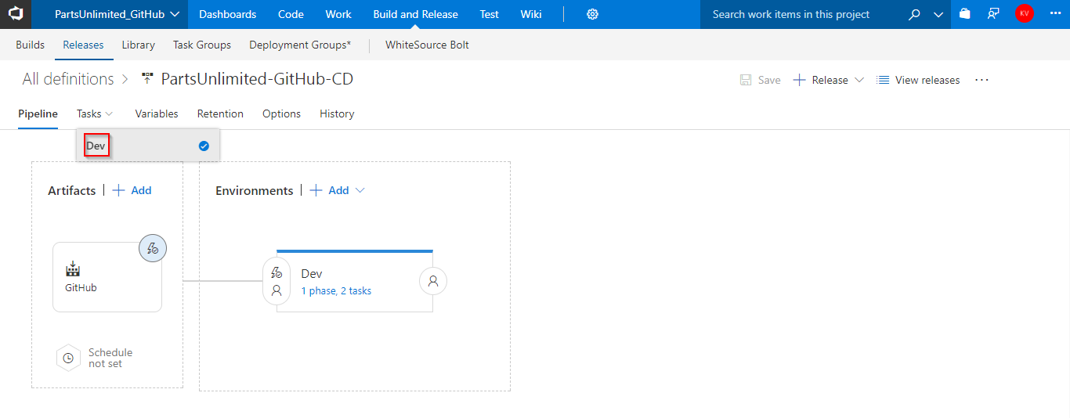Open the WhiteSource Bolt tab
Viewport: 1070px width, 418px height.
(427, 45)
